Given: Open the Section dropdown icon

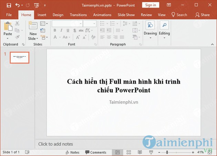Looking at the screenshot, I should tap(44, 37).
